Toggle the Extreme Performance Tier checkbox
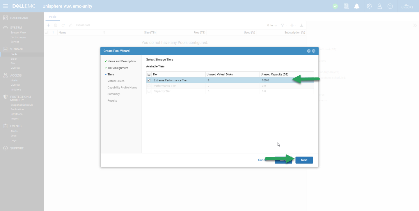The height and width of the screenshot is (211, 419). 149,80
